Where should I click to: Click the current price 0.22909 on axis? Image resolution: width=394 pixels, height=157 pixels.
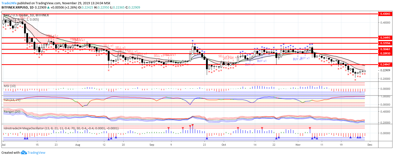pos(385,70)
